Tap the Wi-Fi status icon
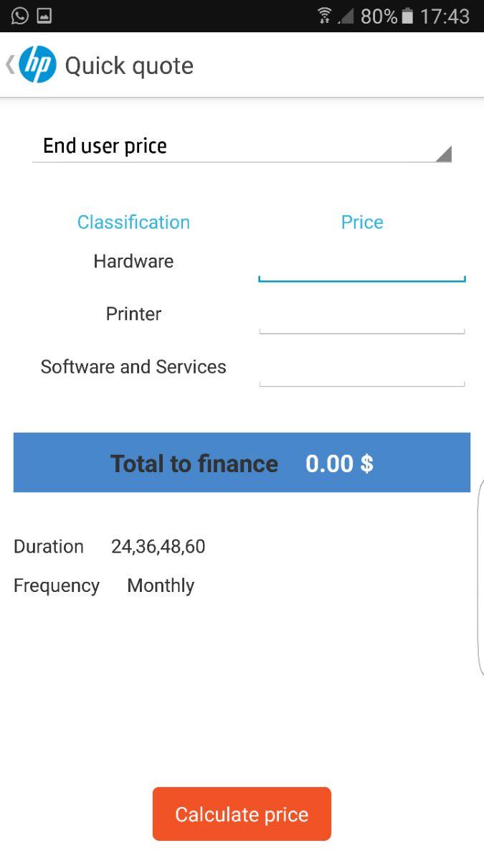 325,16
